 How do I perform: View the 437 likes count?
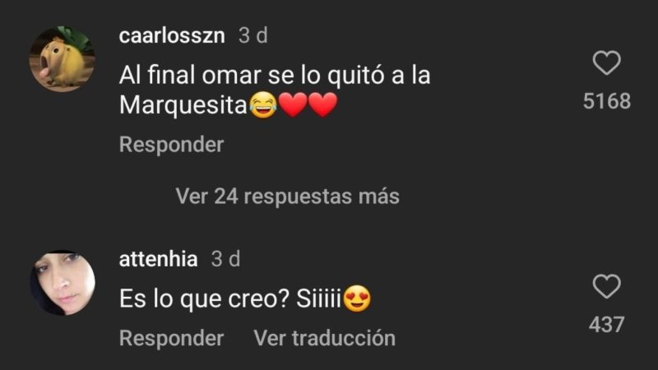(x=607, y=325)
